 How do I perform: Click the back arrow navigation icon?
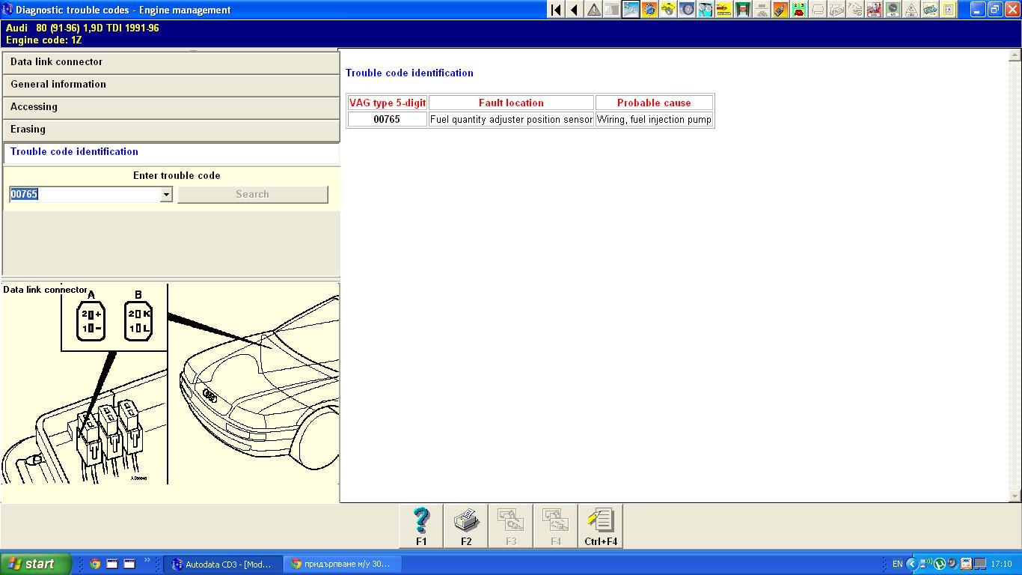point(575,10)
